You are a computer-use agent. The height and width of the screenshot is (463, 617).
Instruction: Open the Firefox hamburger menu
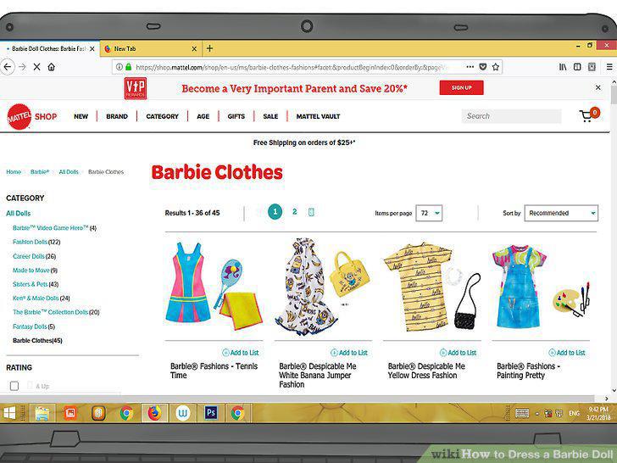tap(609, 67)
